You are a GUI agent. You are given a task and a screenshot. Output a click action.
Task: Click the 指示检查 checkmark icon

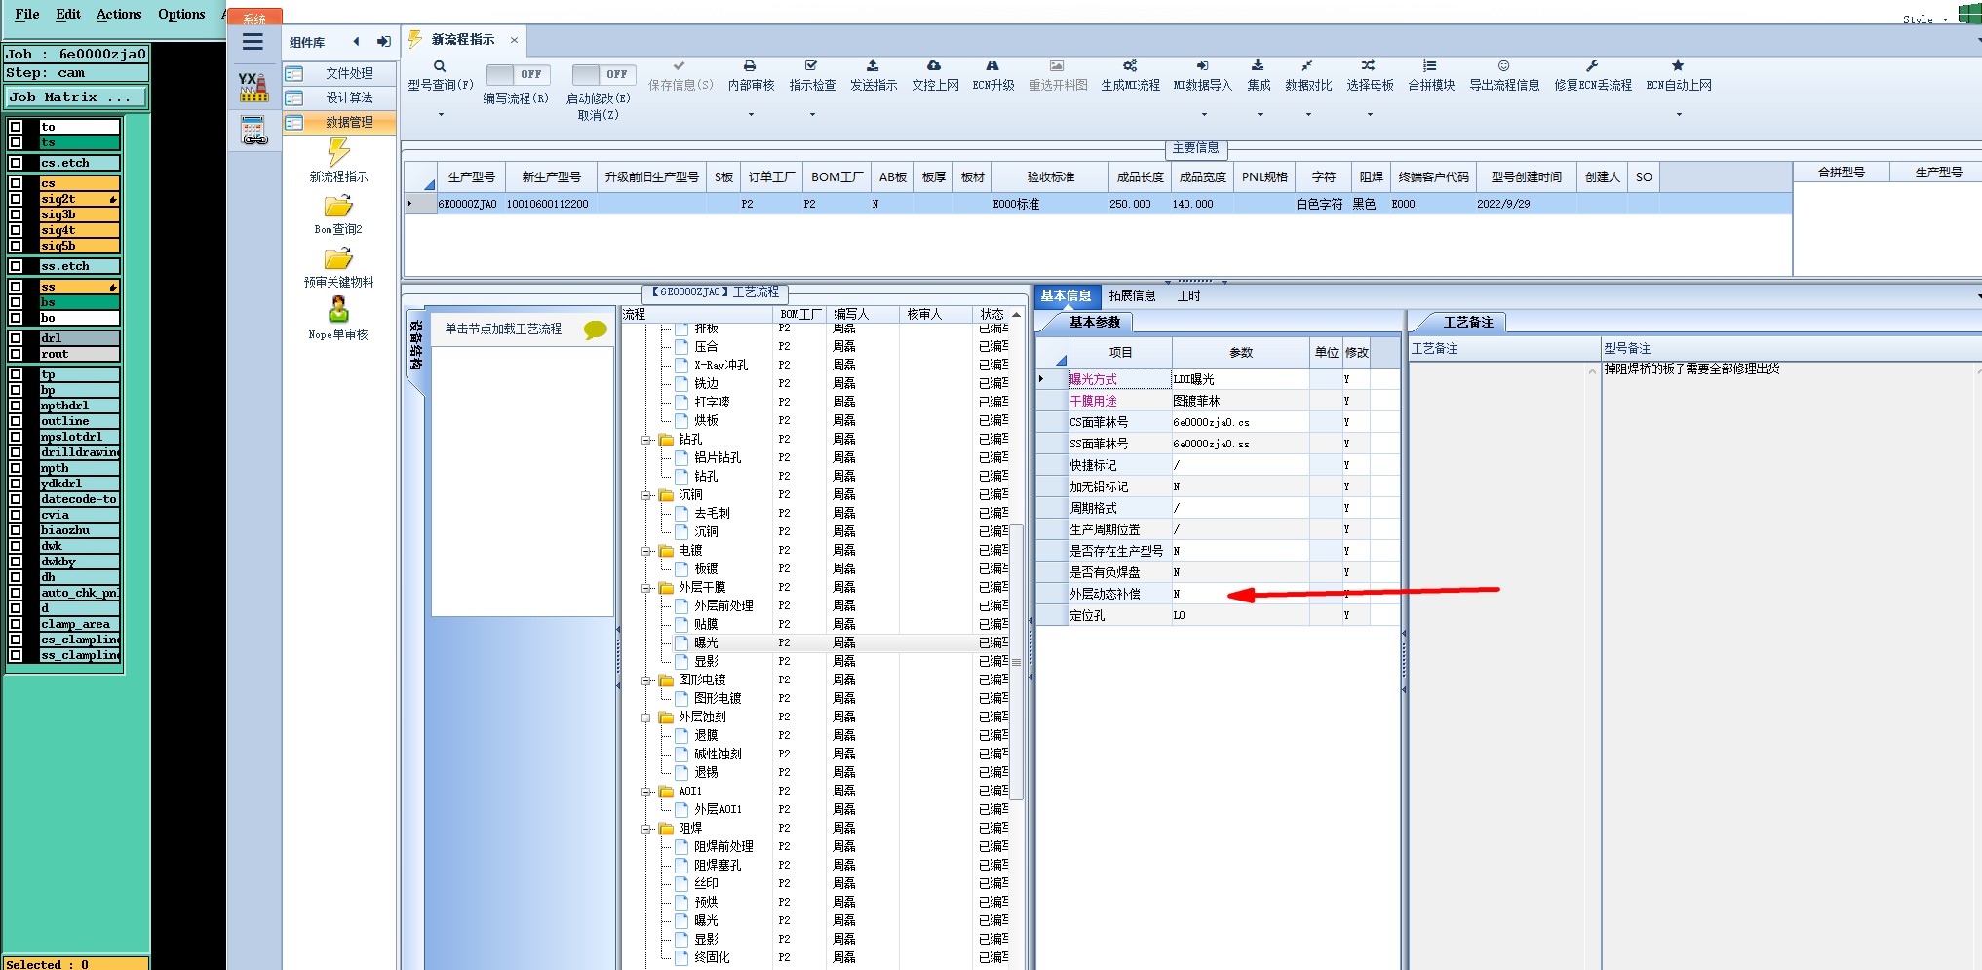(x=811, y=66)
